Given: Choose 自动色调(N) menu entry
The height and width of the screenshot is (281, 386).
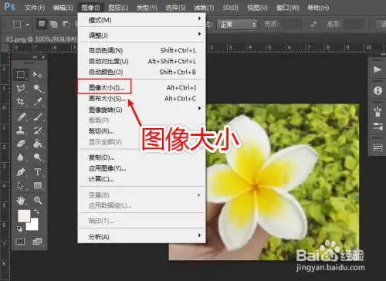Looking at the screenshot, I should (141, 50).
